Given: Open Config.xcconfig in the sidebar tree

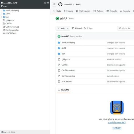Looking at the screenshot, I should (12, 30).
